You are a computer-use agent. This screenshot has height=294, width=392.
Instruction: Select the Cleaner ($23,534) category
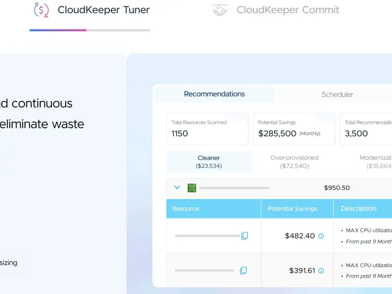pos(209,162)
